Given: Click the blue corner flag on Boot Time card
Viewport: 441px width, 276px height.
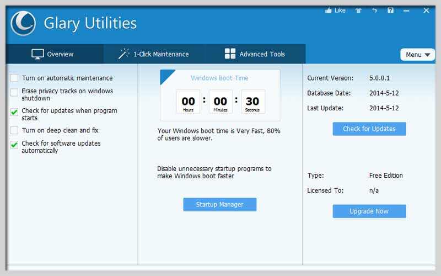Looking at the screenshot, I should point(165,75).
